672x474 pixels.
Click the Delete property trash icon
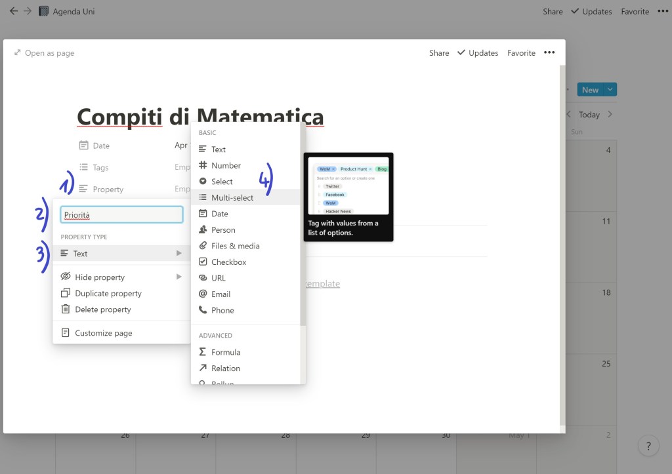pyautogui.click(x=66, y=309)
